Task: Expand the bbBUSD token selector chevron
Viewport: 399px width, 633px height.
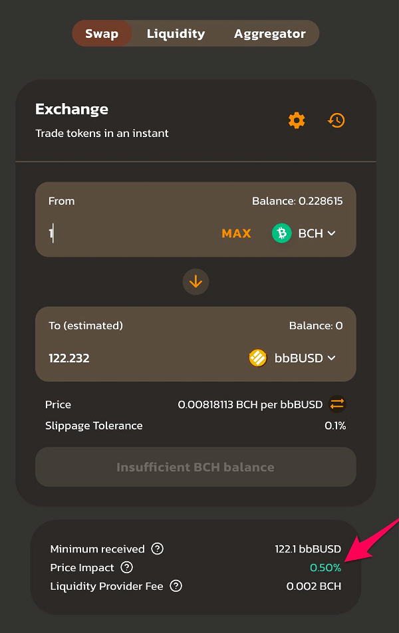Action: 332,358
